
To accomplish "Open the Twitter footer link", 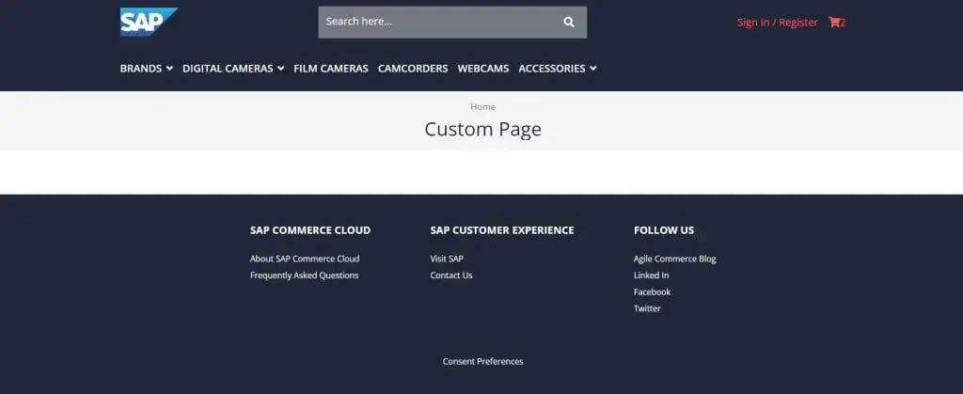I will (x=647, y=308).
